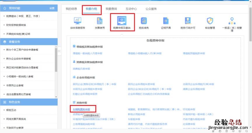Click 增值税预缴税款申报 link
Viewport: 252px width, 133px height.
click(194, 53)
